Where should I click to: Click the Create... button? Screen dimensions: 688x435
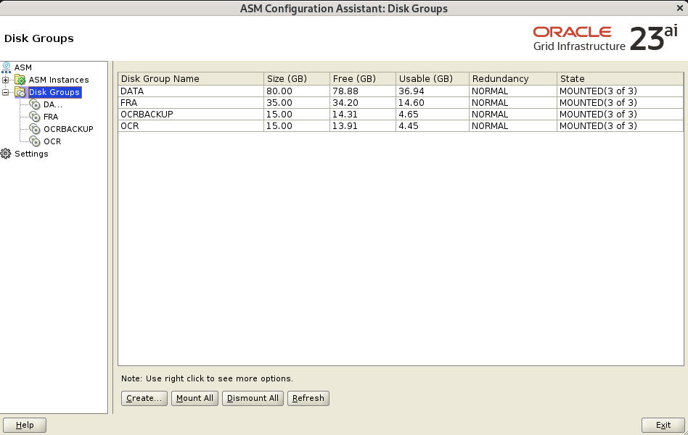144,398
